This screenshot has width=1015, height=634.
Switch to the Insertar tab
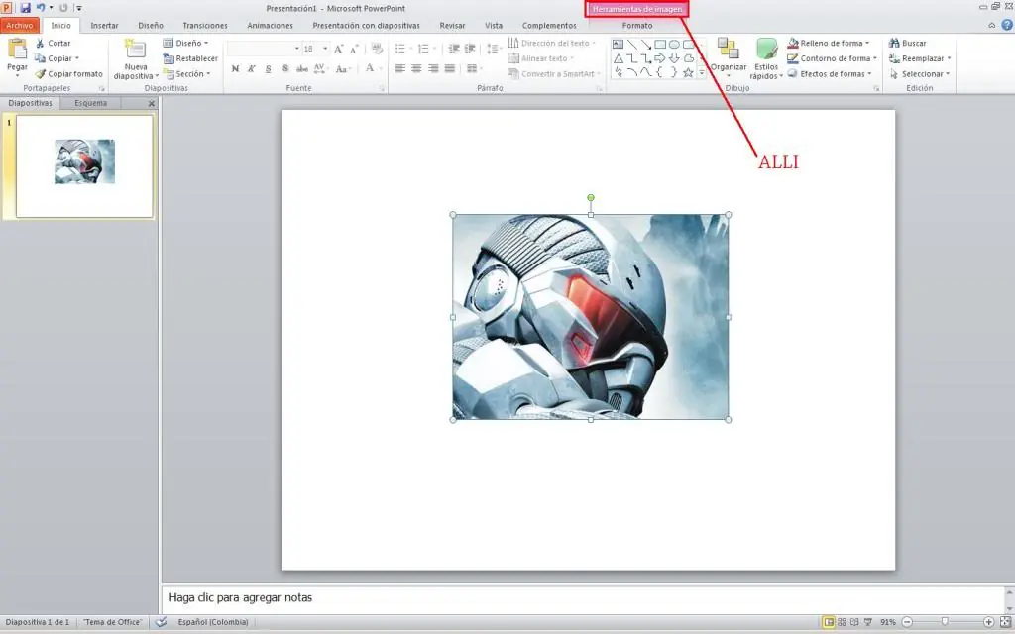pos(104,25)
